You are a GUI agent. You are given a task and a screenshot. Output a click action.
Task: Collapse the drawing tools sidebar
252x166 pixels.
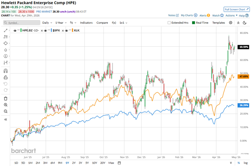[6, 119]
